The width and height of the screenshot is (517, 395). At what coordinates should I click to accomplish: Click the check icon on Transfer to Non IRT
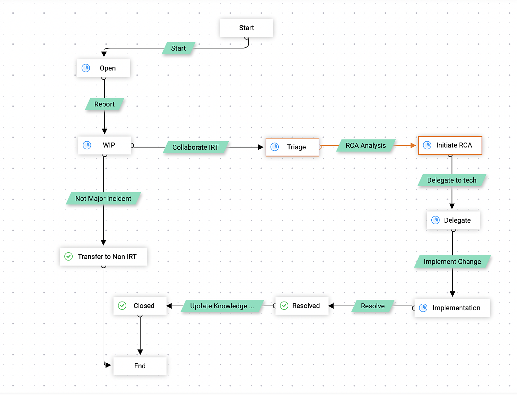[69, 257]
